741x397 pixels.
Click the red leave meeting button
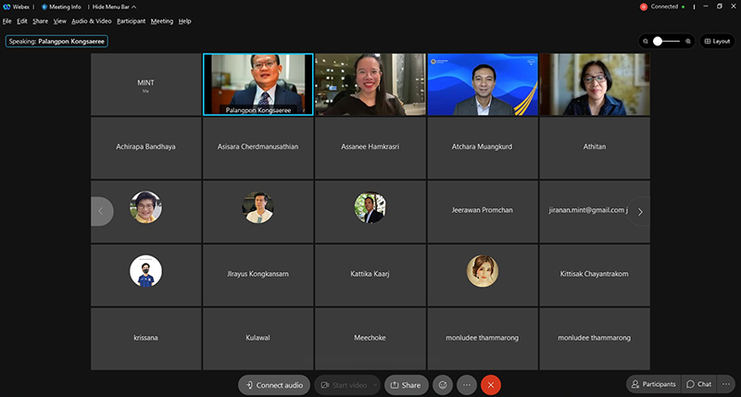point(492,385)
